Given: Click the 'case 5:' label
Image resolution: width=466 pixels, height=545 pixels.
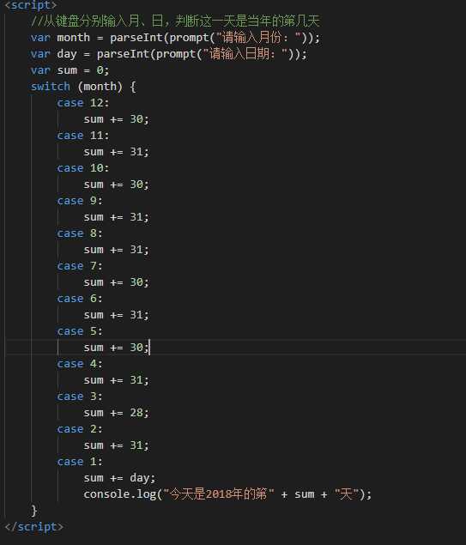Looking at the screenshot, I should click(x=80, y=331).
